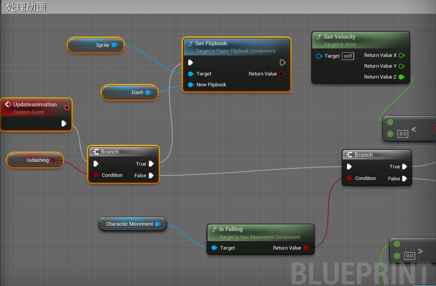
Task: Select the Character Movement variable node
Action: [129, 224]
